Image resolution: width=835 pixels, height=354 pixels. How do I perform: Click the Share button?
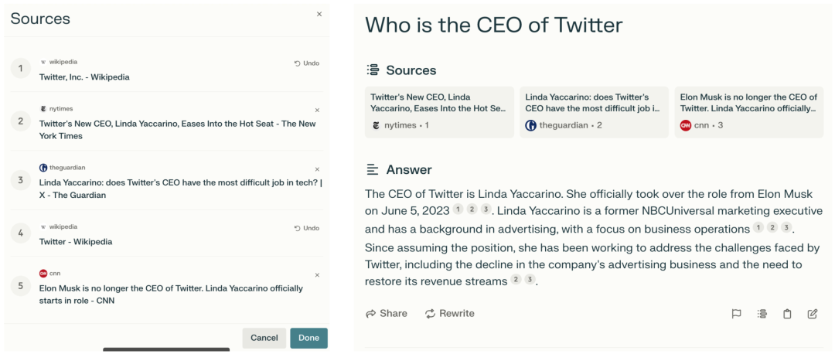pos(387,313)
